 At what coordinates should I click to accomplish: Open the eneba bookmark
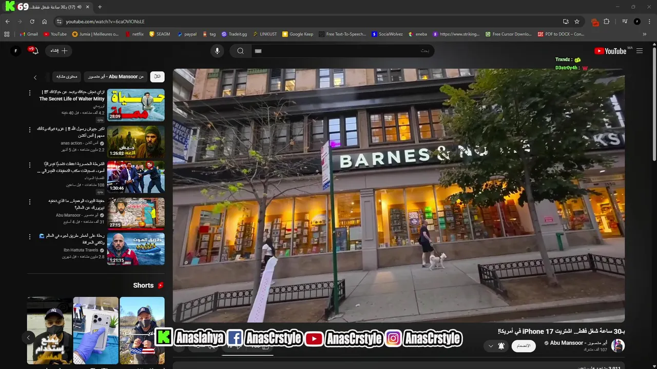pos(418,34)
